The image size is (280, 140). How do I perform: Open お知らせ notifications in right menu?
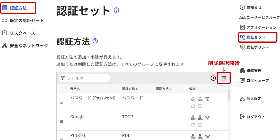pyautogui.click(x=254, y=7)
